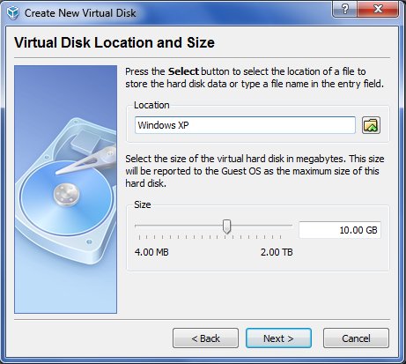Go to previous step with < Back
Screen dimensions: 406x364
coord(205,338)
